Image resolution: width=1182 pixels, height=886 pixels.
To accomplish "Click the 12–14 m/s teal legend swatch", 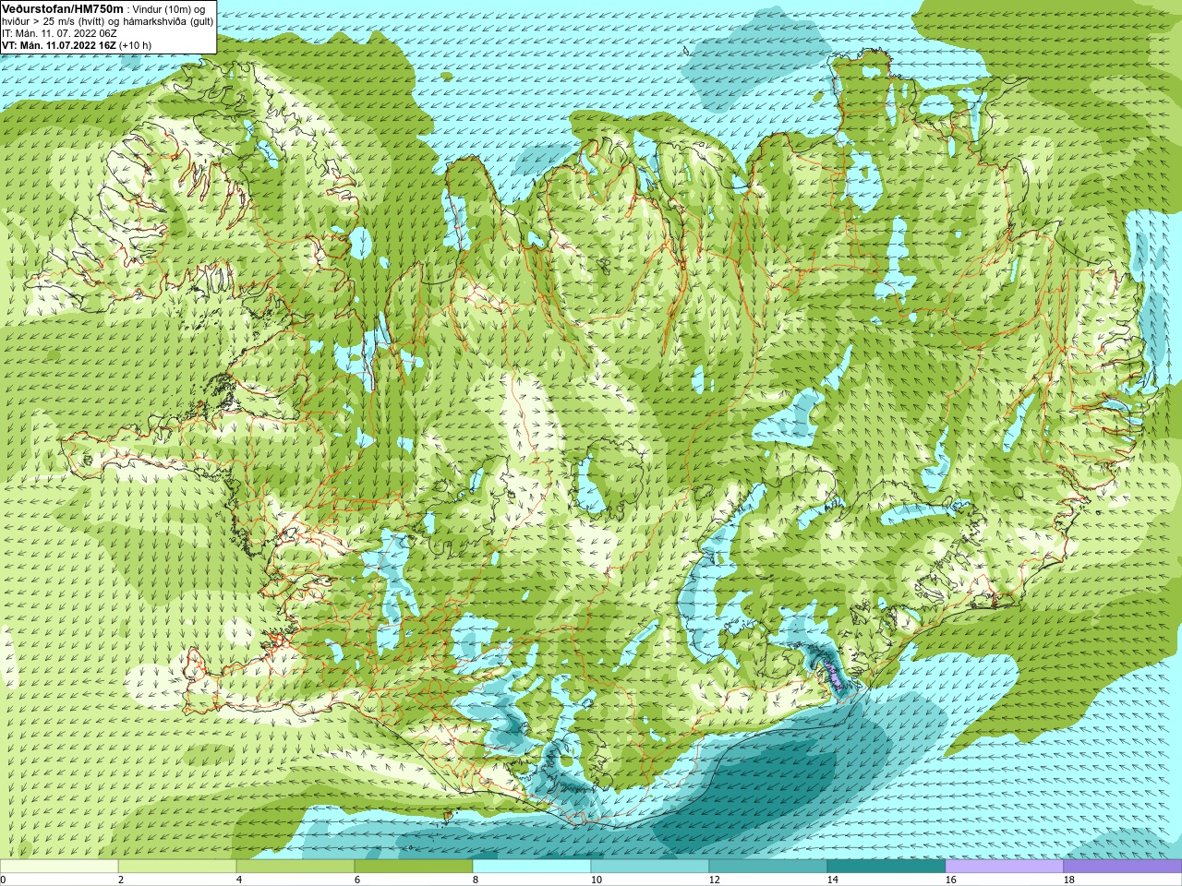I will (x=768, y=867).
